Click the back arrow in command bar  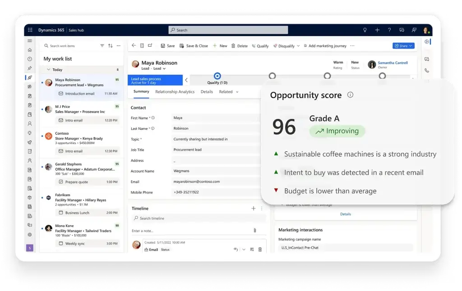[134, 45]
